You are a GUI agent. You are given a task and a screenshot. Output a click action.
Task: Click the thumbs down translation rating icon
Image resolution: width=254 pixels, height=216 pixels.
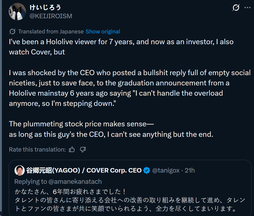tap(83, 150)
